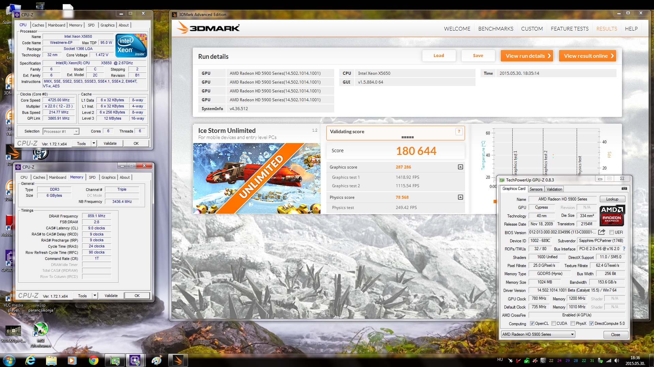Screen dimensions: 654x367
Task: Click the Tools button in upper CPU-Z
Action: coord(81,143)
